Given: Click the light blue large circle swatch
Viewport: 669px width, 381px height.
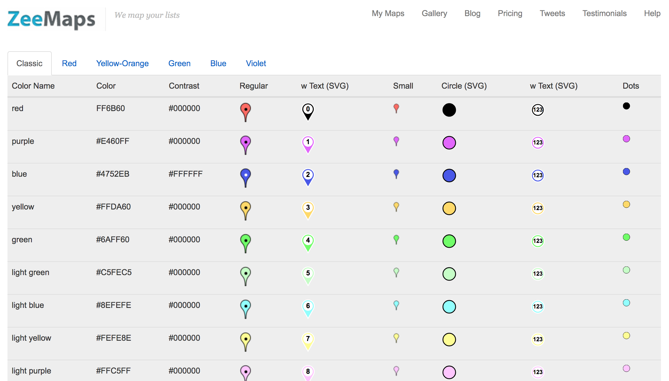Looking at the screenshot, I should [449, 307].
